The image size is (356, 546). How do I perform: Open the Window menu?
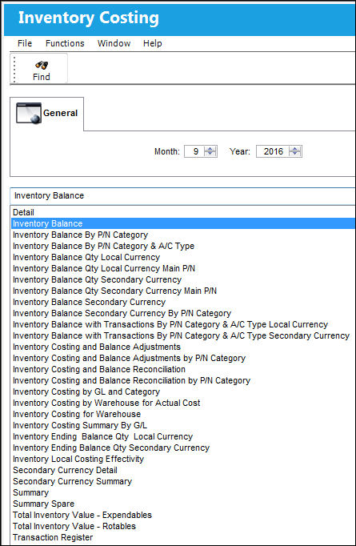114,43
